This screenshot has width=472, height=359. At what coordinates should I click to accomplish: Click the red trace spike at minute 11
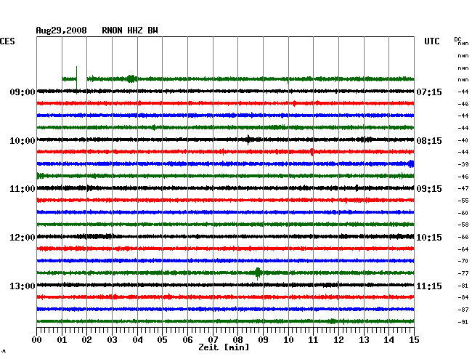(312, 152)
